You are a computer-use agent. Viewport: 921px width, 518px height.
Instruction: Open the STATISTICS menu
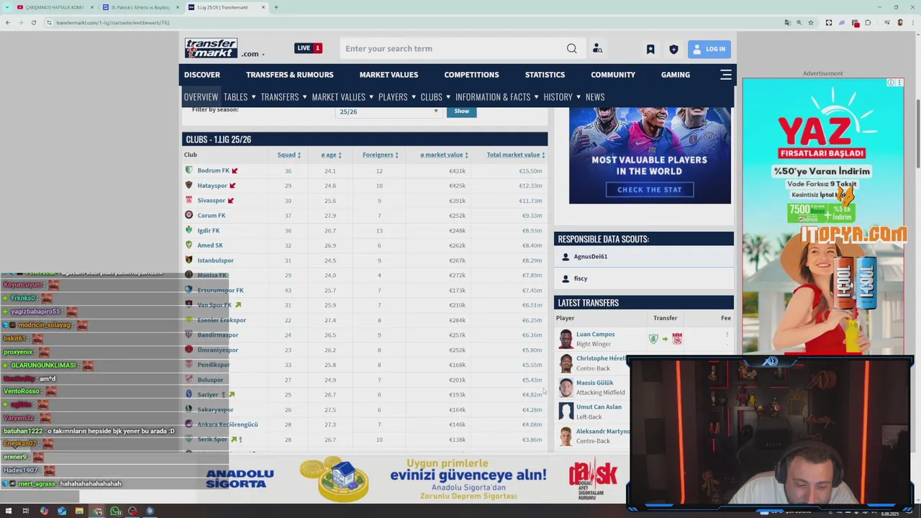545,75
